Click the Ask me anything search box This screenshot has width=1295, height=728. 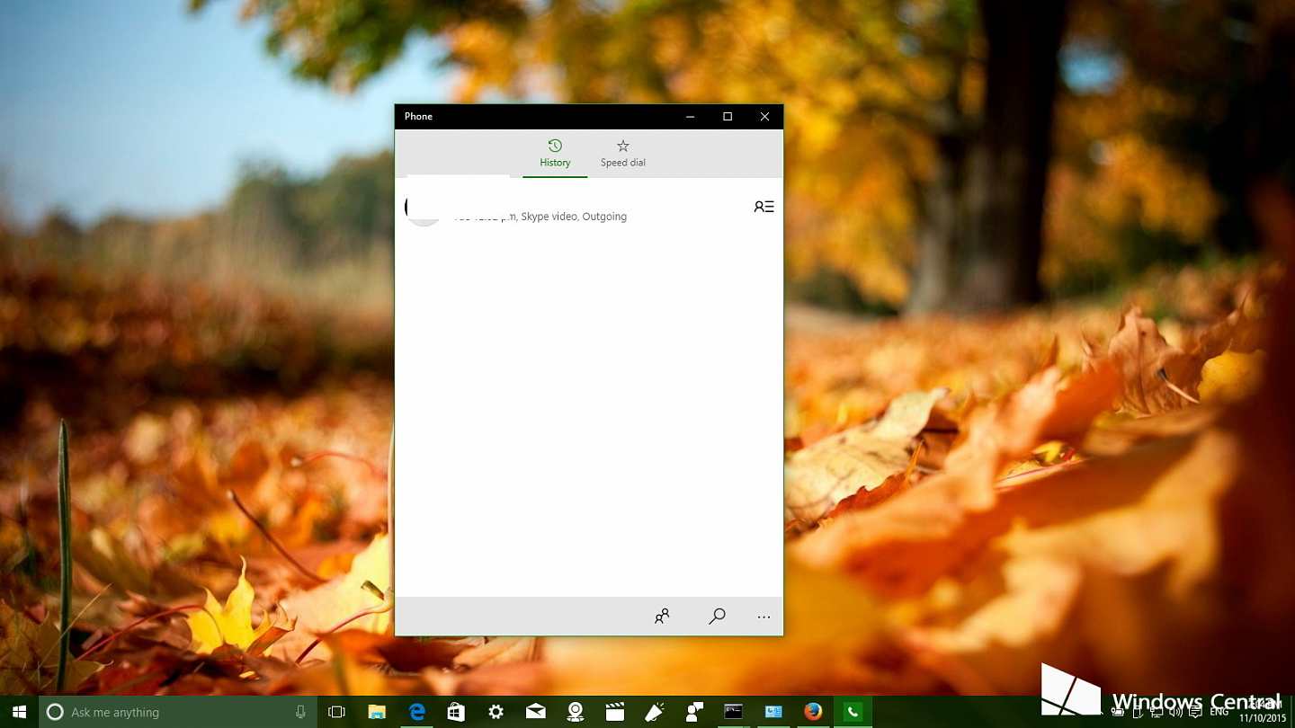pyautogui.click(x=177, y=712)
